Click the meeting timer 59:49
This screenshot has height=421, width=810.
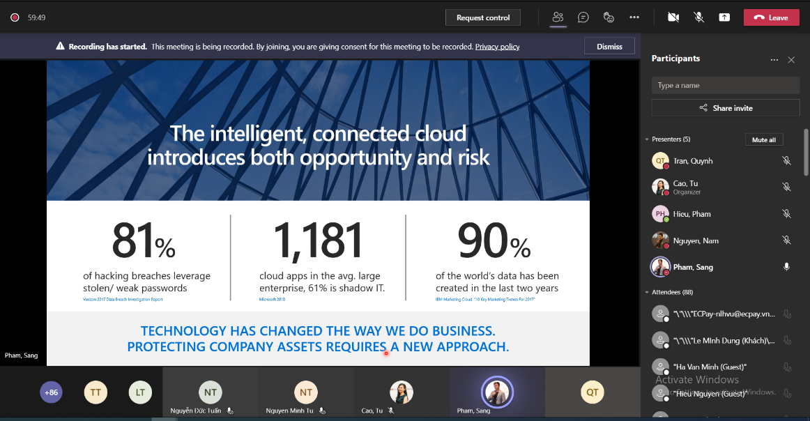coord(37,17)
